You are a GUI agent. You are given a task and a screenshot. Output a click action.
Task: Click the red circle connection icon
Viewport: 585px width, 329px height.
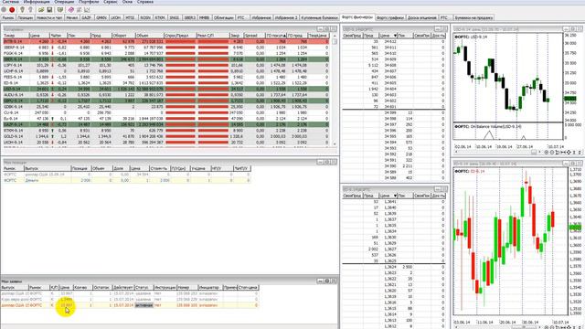(12, 10)
